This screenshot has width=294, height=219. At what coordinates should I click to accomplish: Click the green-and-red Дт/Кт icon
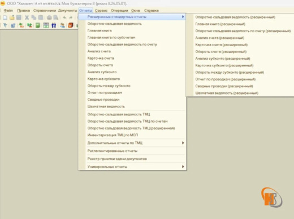coord(21,25)
